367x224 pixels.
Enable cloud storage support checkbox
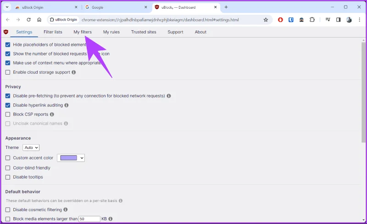8,72
